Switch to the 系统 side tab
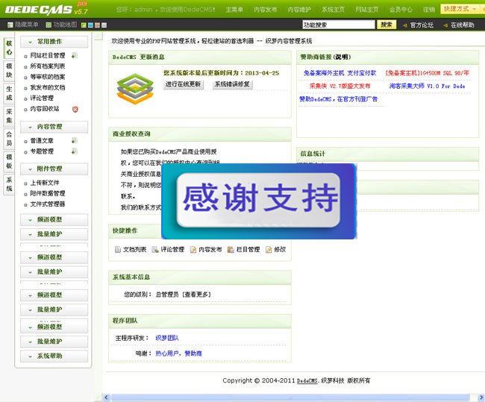This screenshot has width=485, height=402. 9,184
